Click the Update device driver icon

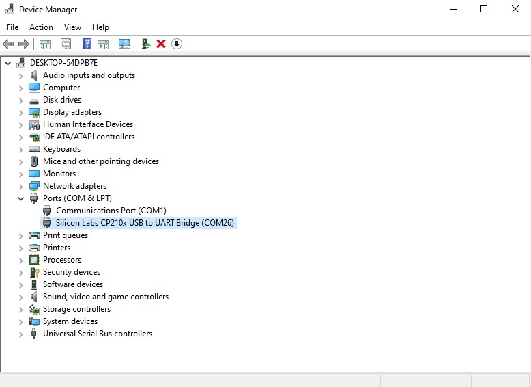pyautogui.click(x=145, y=44)
